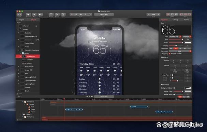Click the Insert layer toolbar button

19,14
